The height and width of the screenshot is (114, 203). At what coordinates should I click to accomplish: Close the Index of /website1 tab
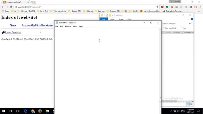(28, 2)
